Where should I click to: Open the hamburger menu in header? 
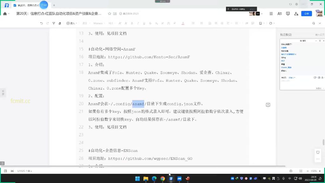(271, 14)
